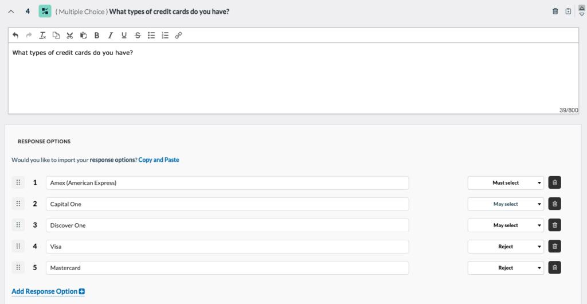The image size is (587, 304).
Task: Collapse question 4 with the chevron
Action: pos(11,11)
